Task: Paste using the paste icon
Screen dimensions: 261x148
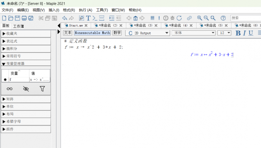Action: click(x=55, y=18)
